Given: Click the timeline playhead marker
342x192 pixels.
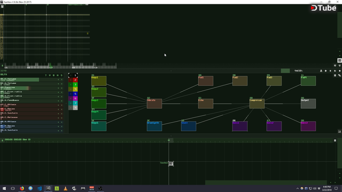Looking at the screenshot, I should tap(169, 140).
